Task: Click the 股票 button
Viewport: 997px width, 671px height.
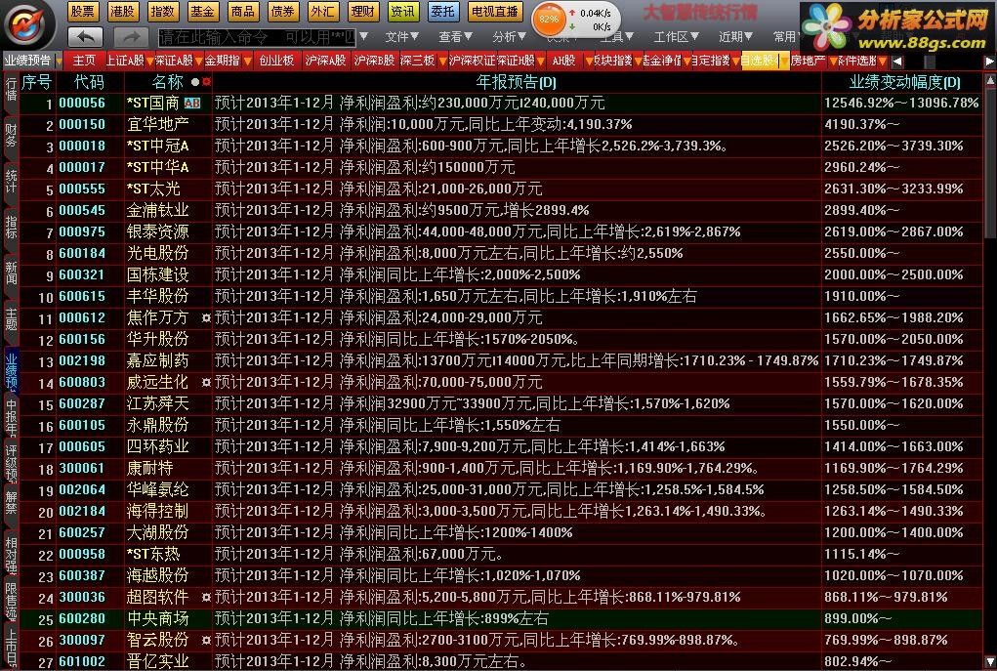Action: tap(82, 12)
